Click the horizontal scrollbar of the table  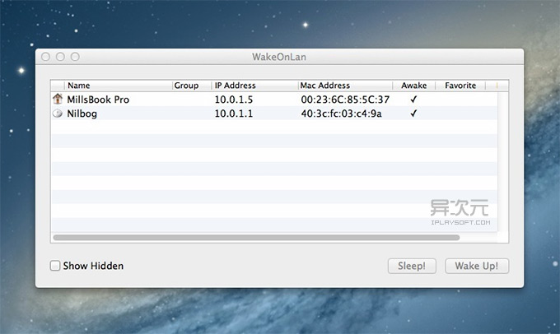256,237
